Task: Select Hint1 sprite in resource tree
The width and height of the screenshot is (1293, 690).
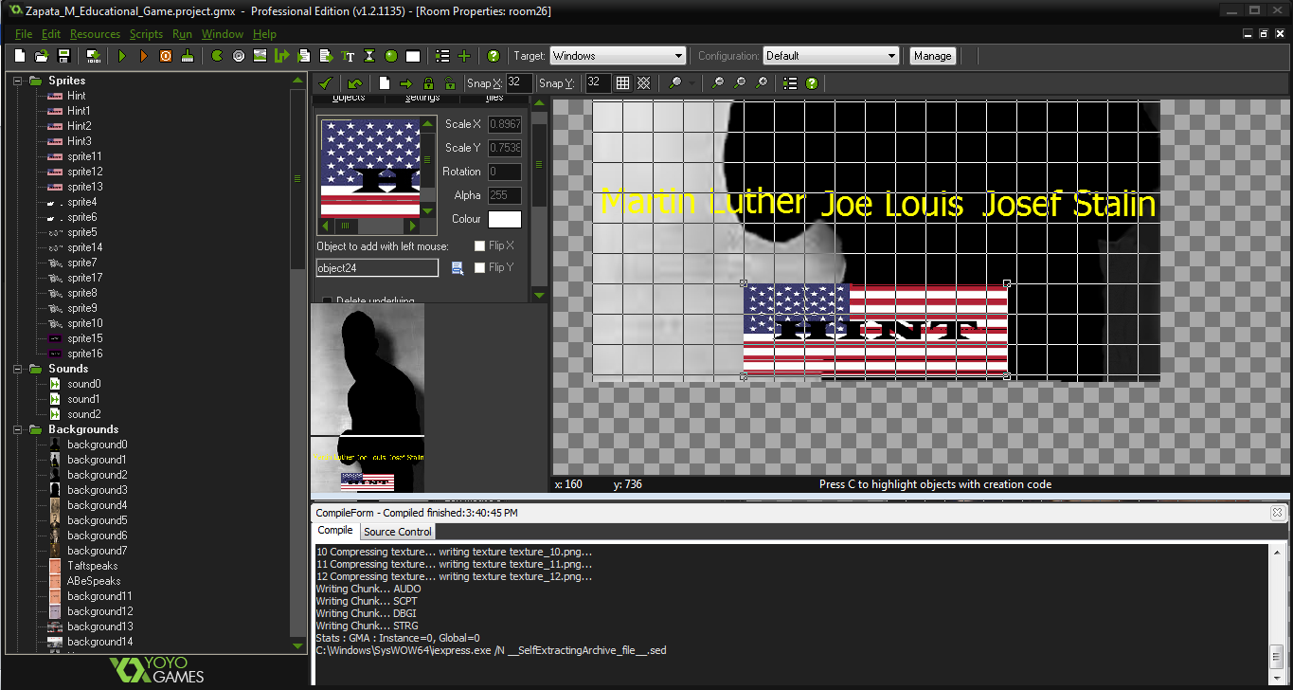Action: [x=79, y=111]
